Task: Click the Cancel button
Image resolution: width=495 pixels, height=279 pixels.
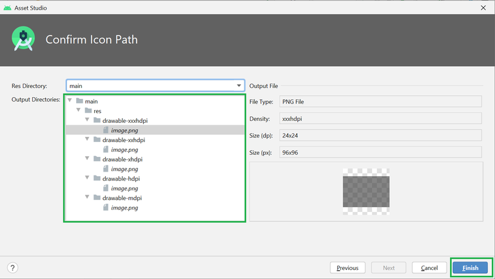Action: tap(429, 267)
